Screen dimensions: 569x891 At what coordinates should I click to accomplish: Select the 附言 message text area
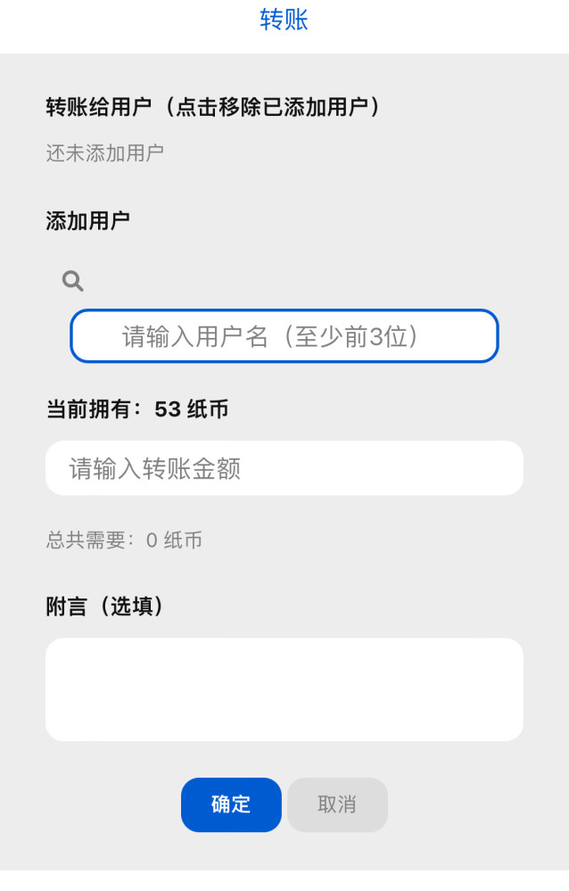click(x=284, y=689)
